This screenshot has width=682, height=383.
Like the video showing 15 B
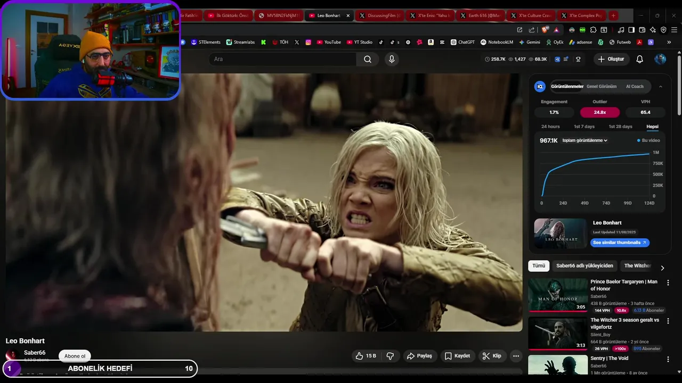(x=366, y=356)
